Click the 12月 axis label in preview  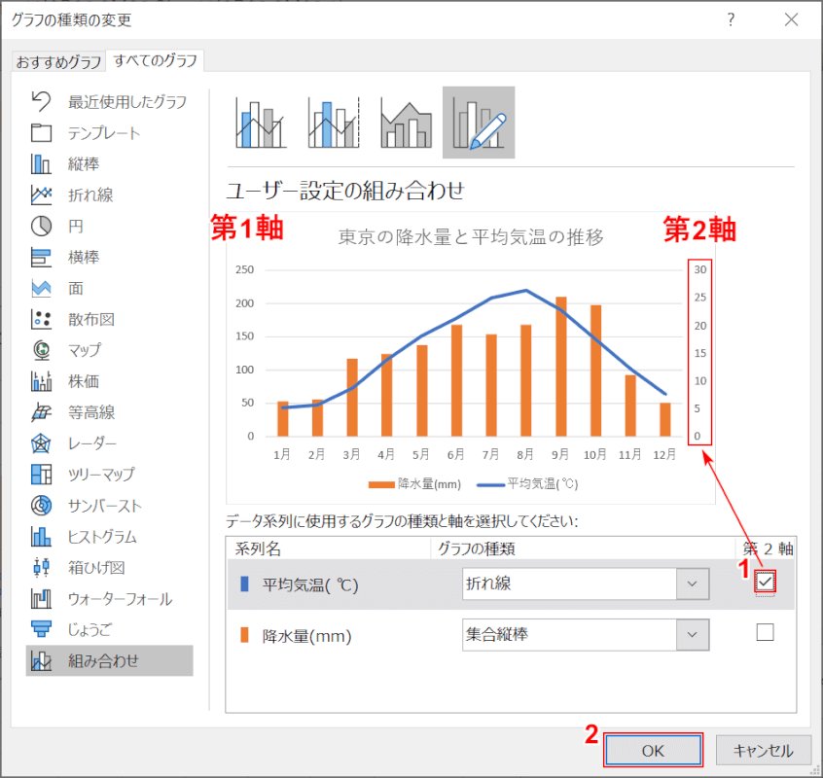[x=664, y=454]
